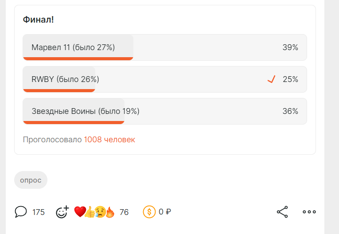Click the ruble coin donate icon
339x234 pixels.
coord(149,212)
